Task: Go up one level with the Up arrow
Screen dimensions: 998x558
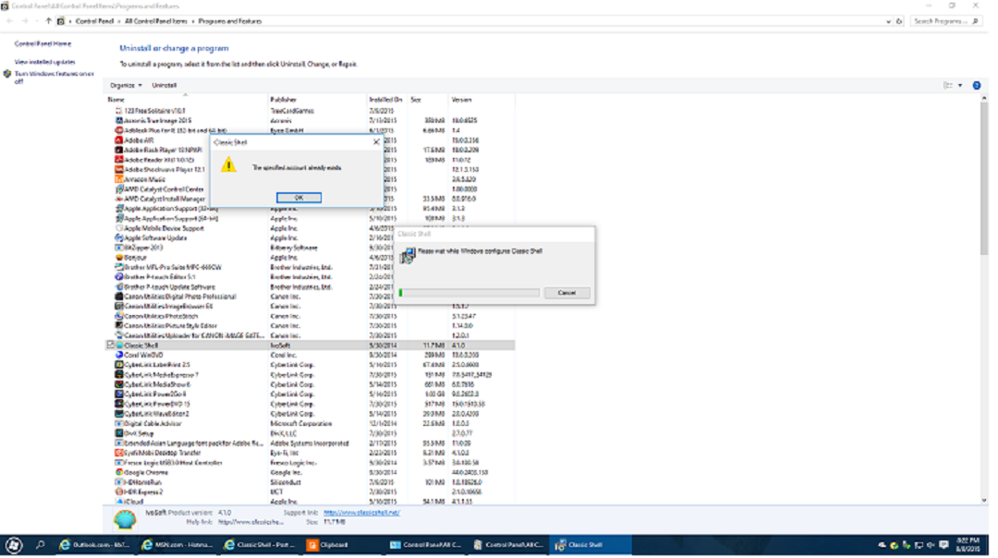Action: 48,21
